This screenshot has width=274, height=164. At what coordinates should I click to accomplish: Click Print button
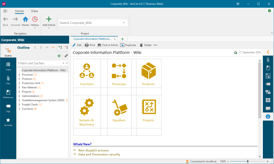[90, 45]
